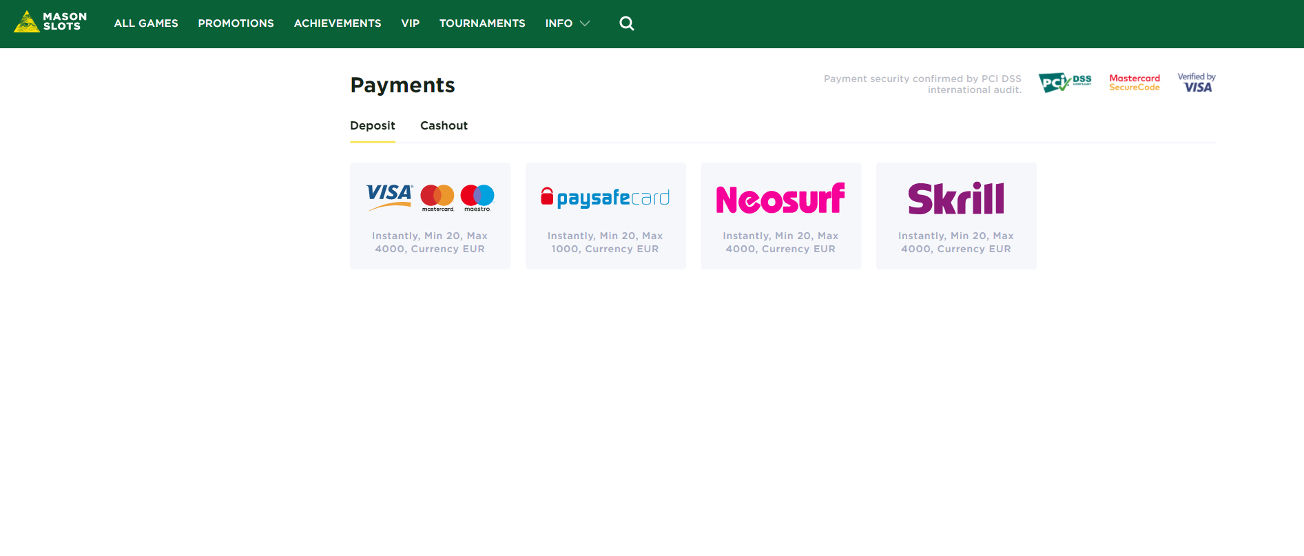Choose the Skrill logo
The width and height of the screenshot is (1304, 556).
click(956, 198)
